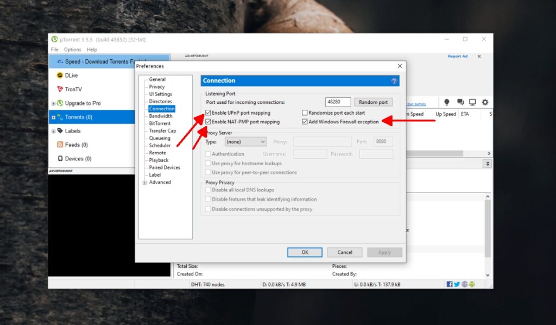Screen dimensions: 556x325
Task: Open the Options menu
Action: [72, 49]
